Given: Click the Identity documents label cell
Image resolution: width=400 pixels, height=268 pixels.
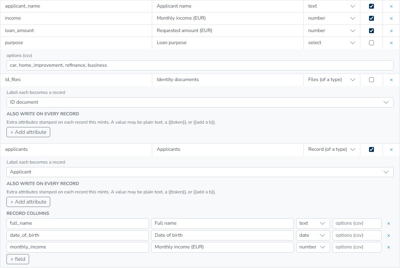Looking at the screenshot, I should click(x=228, y=80).
